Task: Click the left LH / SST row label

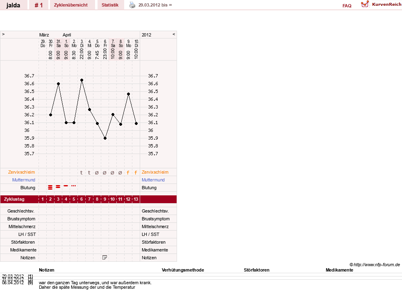Action: point(27,234)
